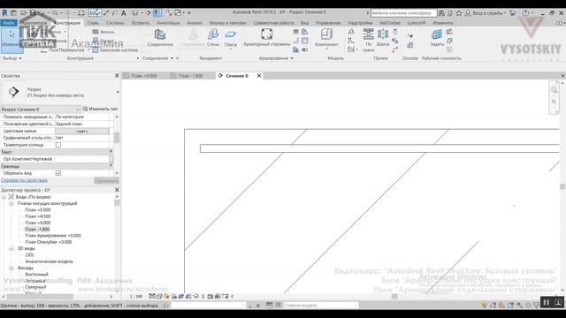This screenshot has width=566, height=318.
Task: Select Аналитическая модель in 3D views
Action: 49,261
